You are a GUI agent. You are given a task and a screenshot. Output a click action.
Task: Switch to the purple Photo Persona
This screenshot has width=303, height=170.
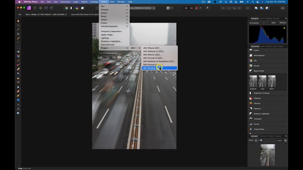click(x=29, y=8)
